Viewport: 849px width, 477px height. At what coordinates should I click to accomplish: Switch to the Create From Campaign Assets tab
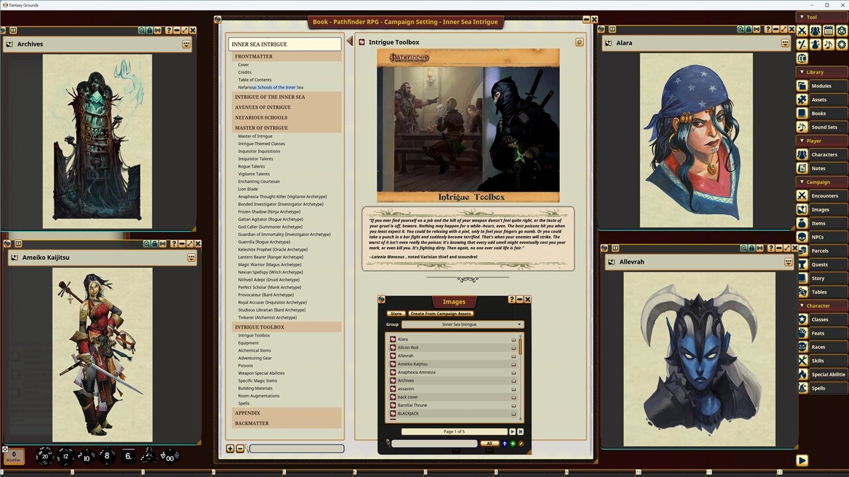coord(440,314)
